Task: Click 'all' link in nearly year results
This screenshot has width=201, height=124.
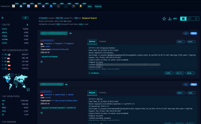Action: 65,21
